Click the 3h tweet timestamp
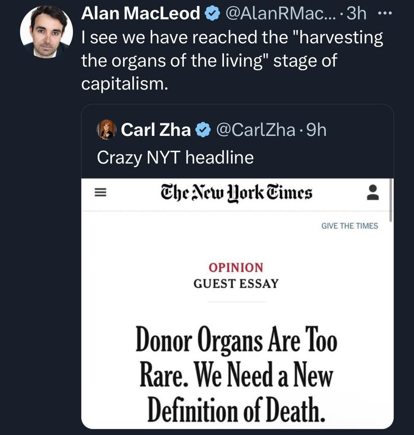 pyautogui.click(x=356, y=14)
